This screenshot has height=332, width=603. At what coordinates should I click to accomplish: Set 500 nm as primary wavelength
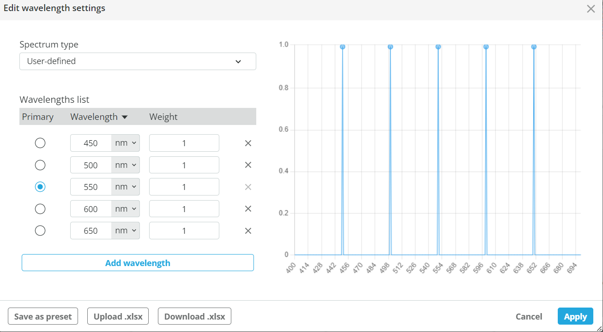[x=40, y=165]
